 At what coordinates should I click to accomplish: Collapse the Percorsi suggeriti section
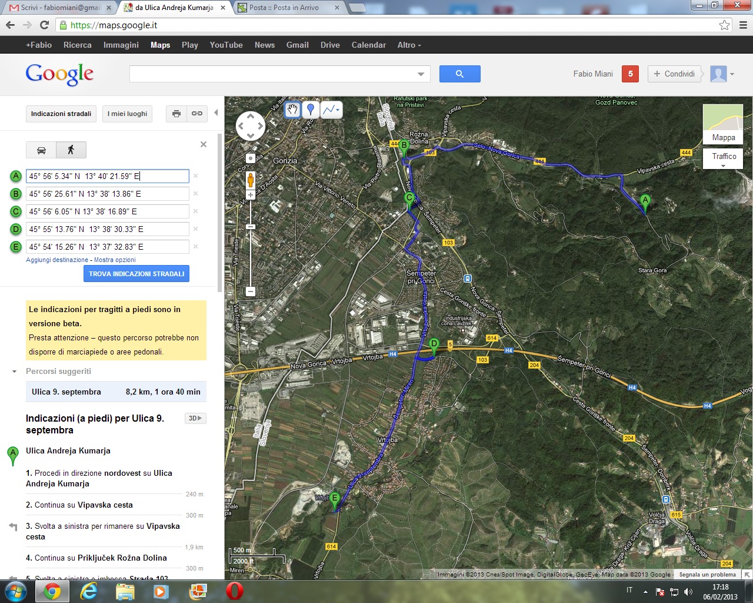(14, 372)
